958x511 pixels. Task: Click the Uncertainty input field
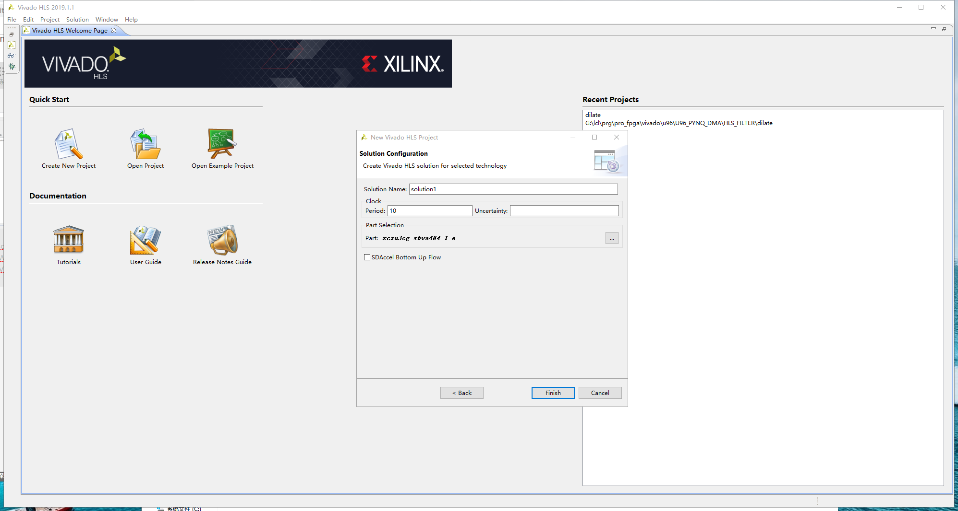click(564, 211)
